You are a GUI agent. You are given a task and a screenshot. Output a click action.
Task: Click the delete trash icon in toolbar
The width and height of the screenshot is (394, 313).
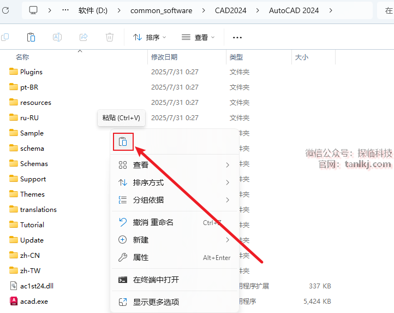110,37
